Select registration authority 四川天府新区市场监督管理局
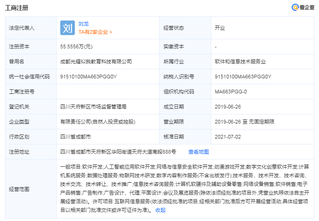 point(93,107)
